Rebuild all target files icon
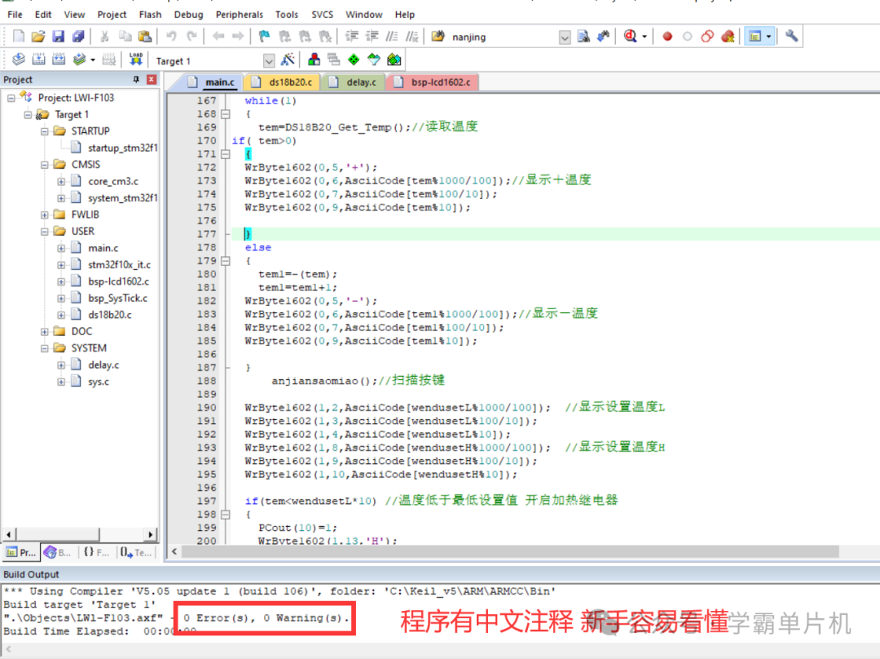The image size is (880, 659). click(x=59, y=60)
